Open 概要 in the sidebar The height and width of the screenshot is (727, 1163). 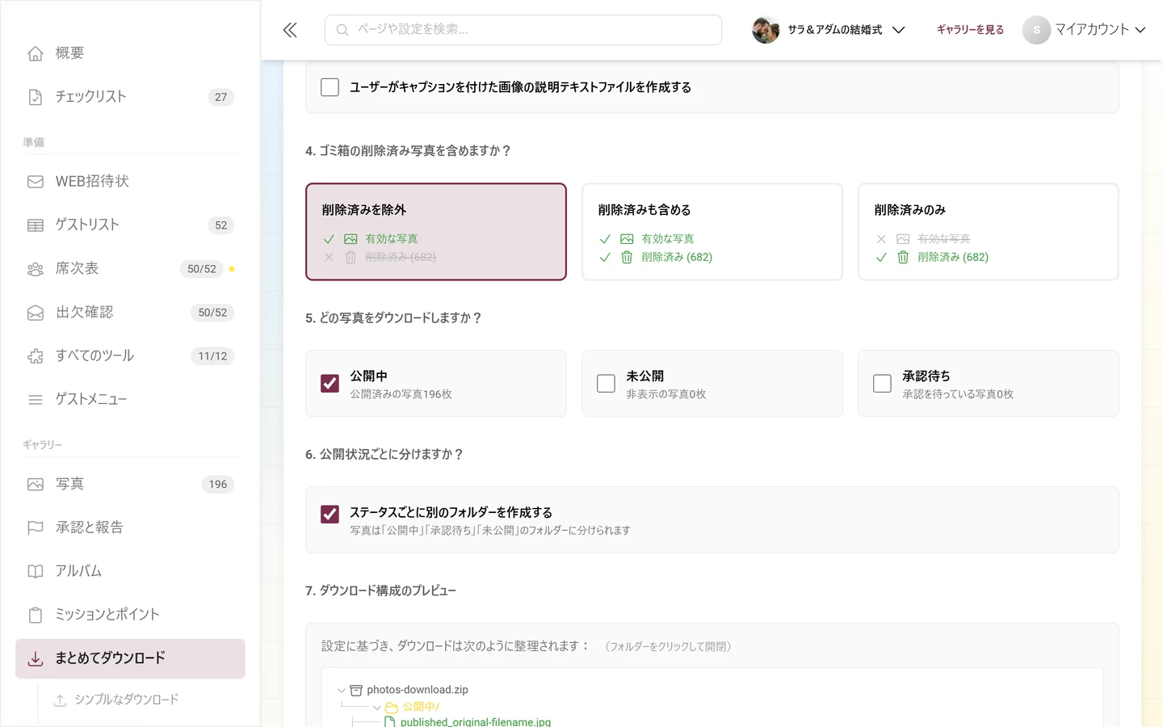(130, 53)
